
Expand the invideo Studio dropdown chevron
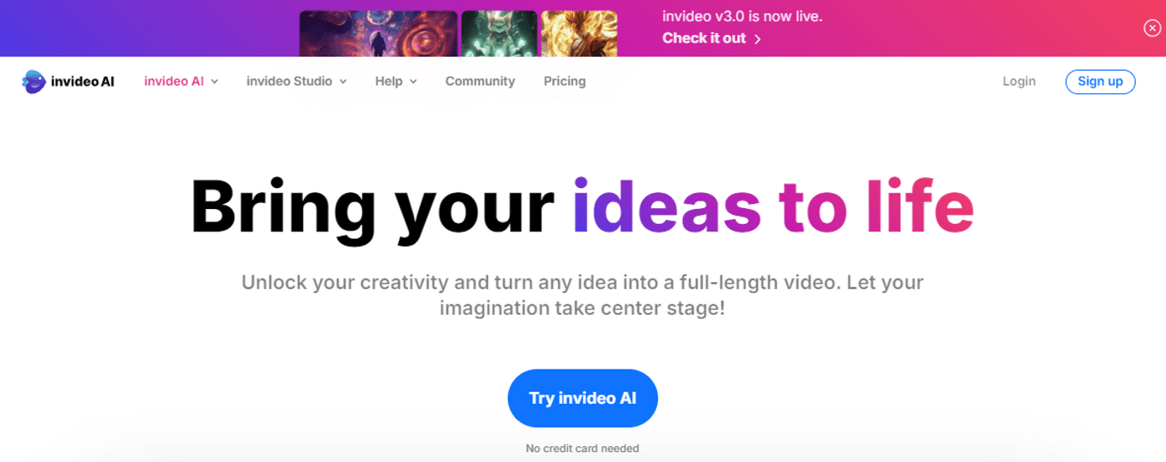tap(342, 82)
